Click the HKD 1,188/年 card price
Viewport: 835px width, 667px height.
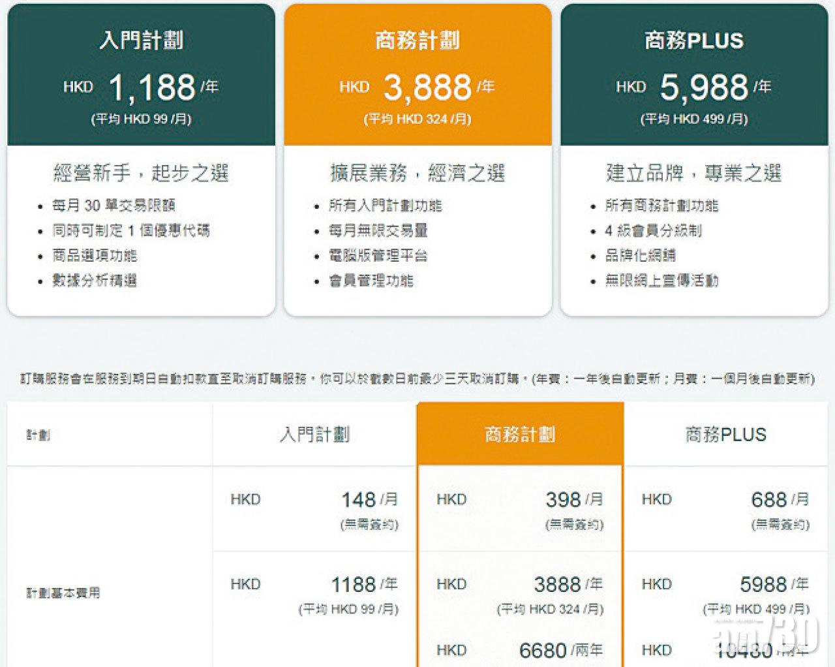coord(141,87)
